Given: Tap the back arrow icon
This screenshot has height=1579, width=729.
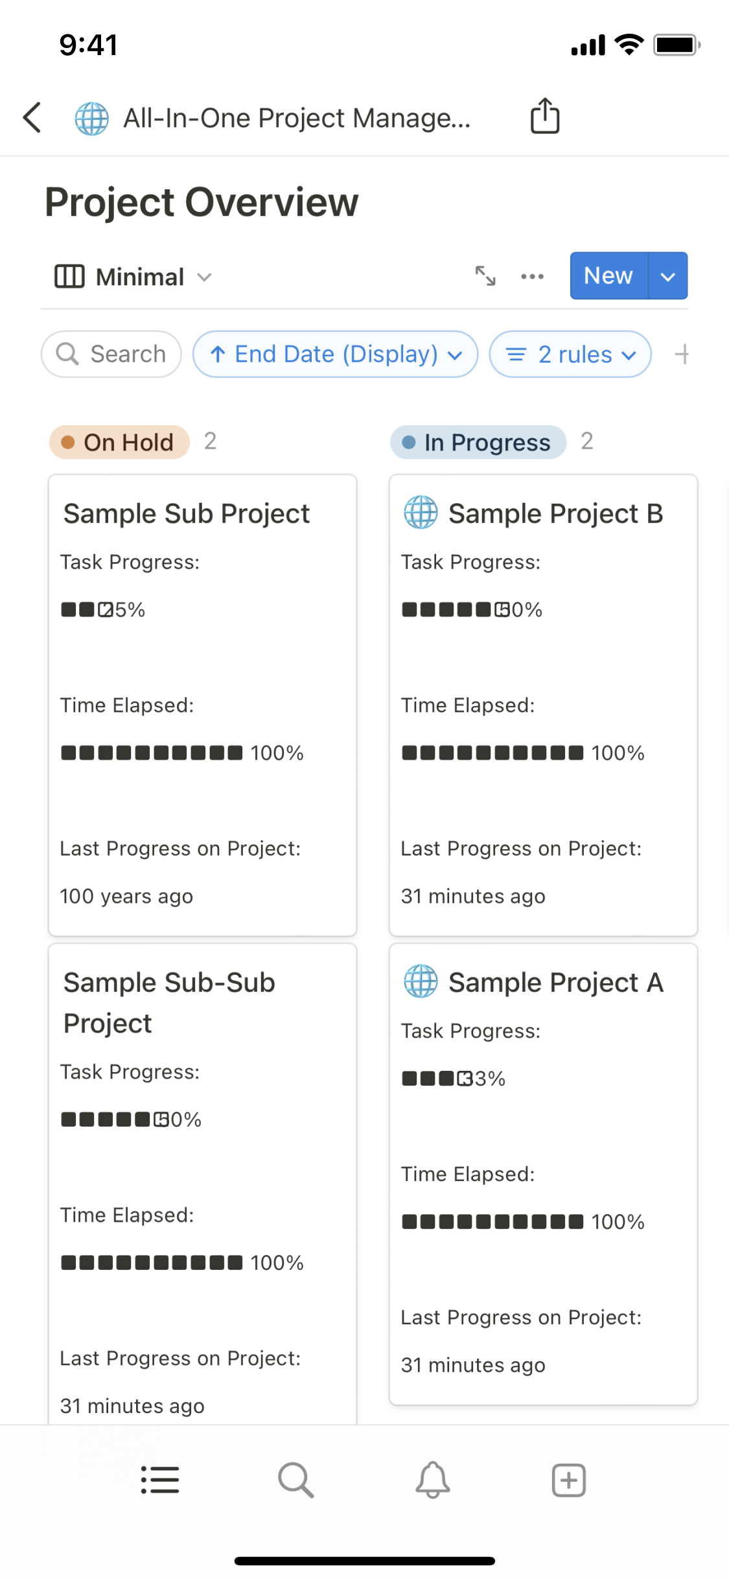Looking at the screenshot, I should tap(32, 118).
